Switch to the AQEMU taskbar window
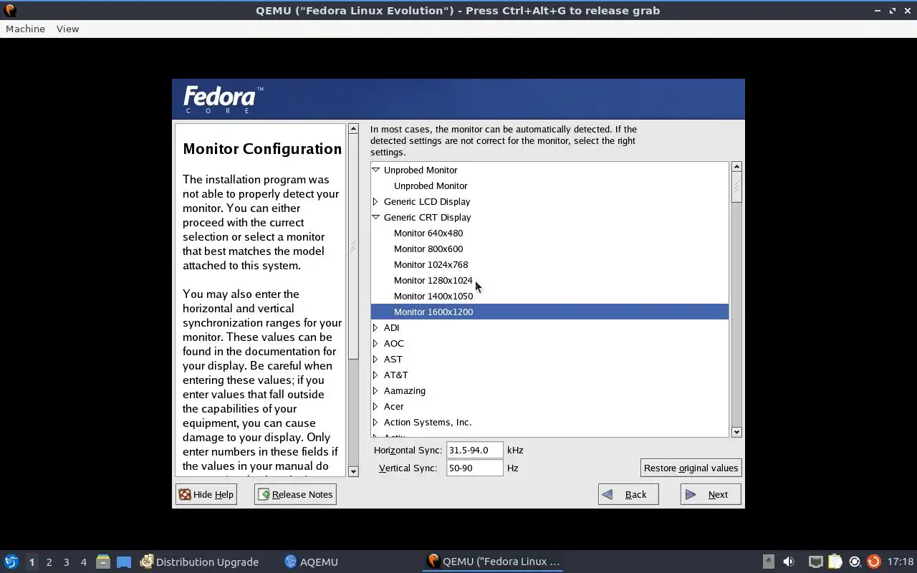Viewport: 917px width, 573px height. pos(311,562)
